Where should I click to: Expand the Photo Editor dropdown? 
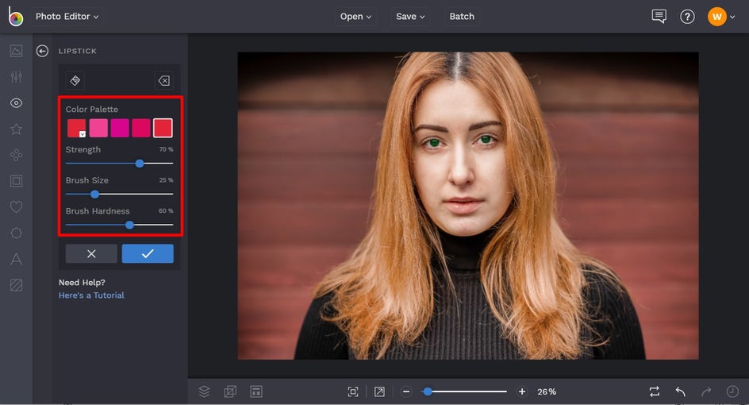[x=67, y=17]
